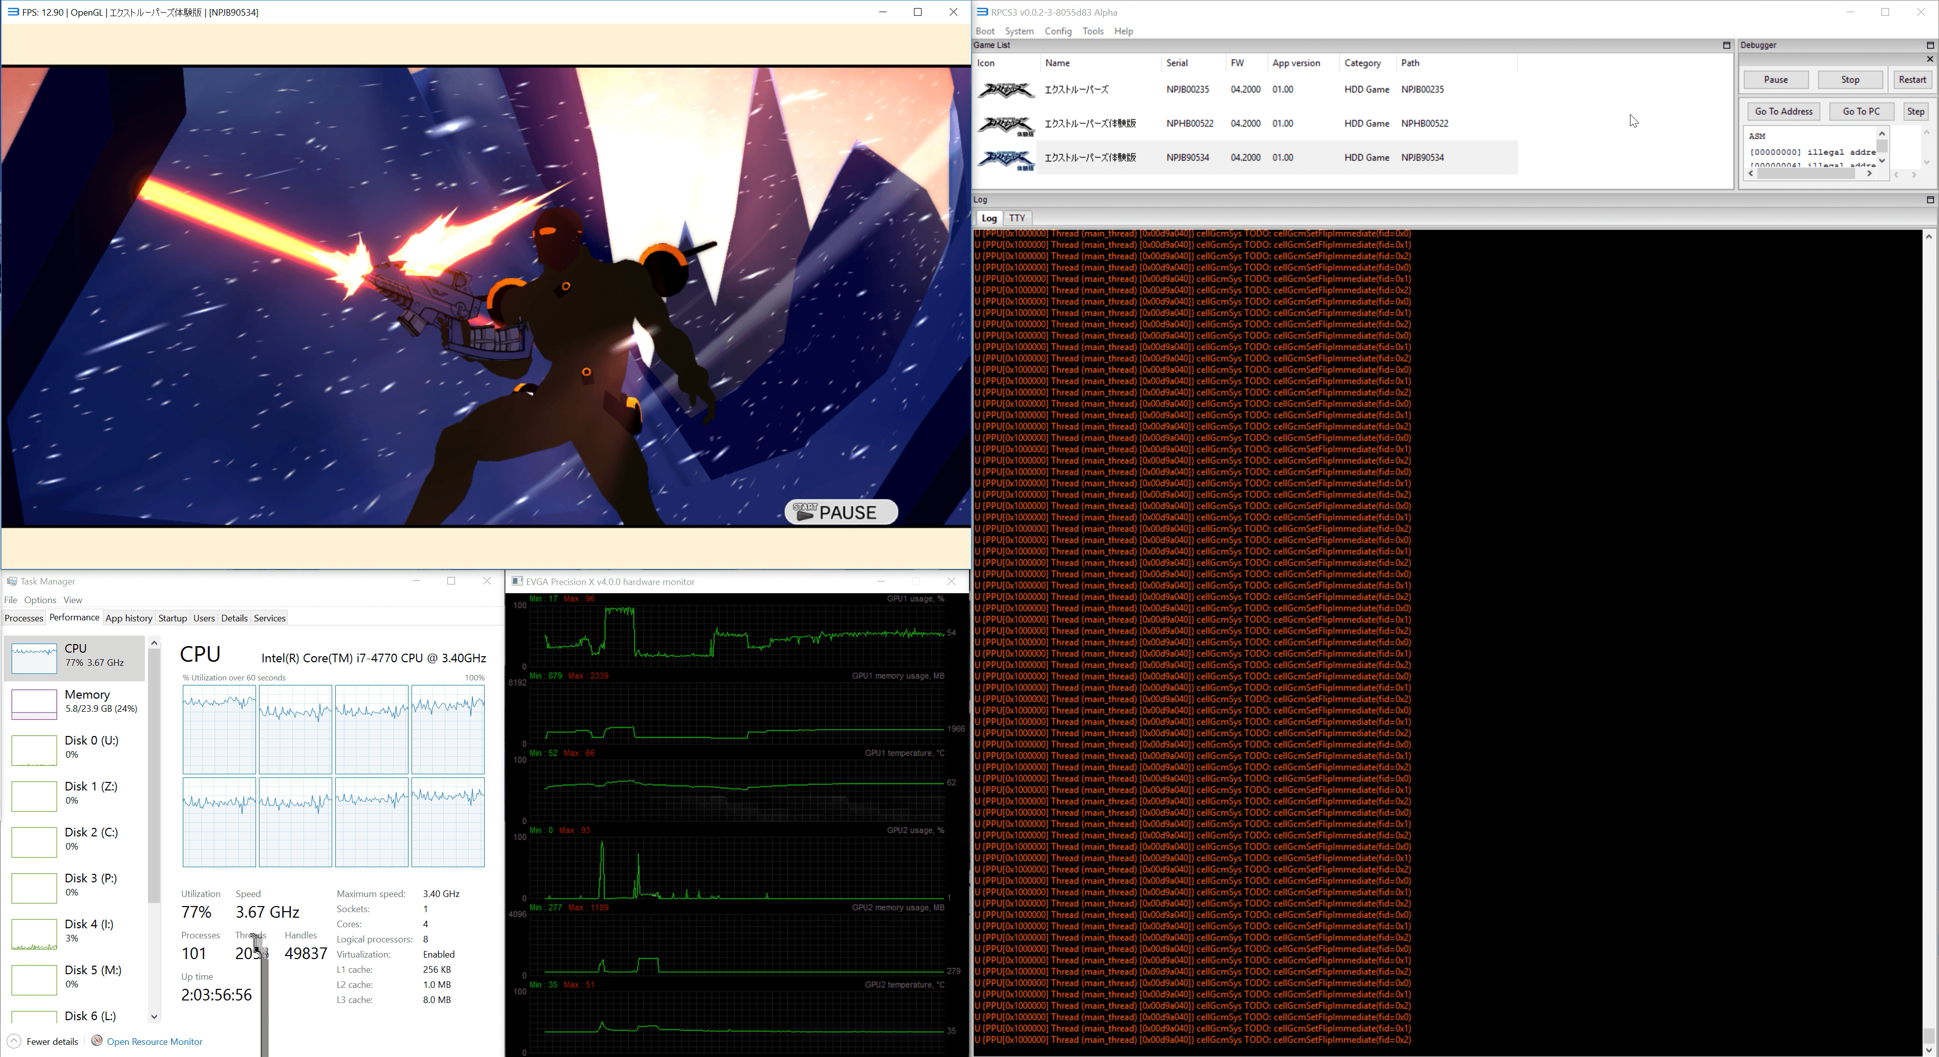Close the Debugger panel with X icon

tap(1929, 59)
